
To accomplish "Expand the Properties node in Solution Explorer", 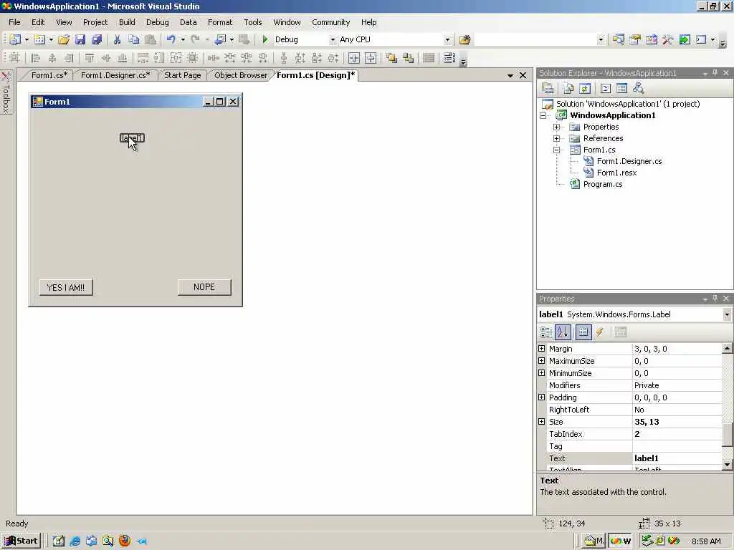I will point(556,127).
